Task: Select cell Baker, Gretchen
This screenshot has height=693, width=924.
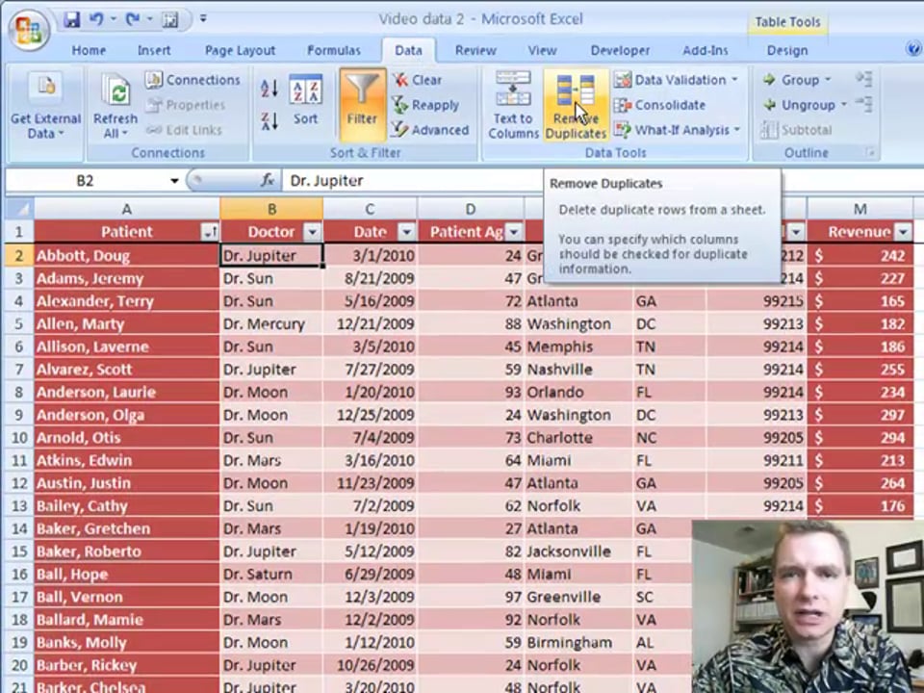Action: (x=127, y=528)
